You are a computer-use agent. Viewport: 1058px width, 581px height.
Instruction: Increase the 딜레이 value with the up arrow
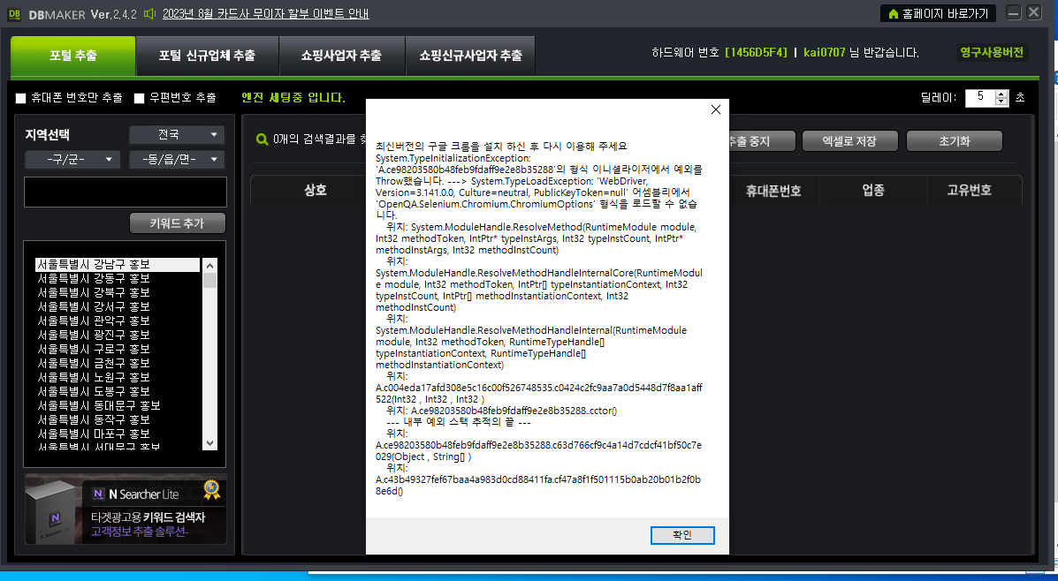(1002, 93)
